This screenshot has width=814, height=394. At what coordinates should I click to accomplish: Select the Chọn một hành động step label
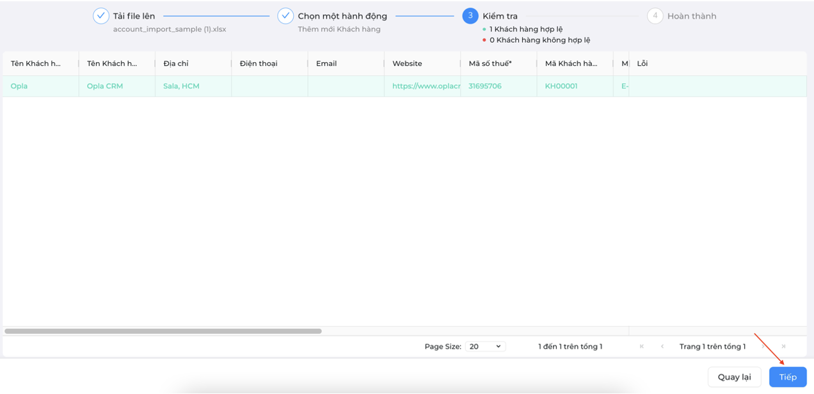tap(342, 16)
